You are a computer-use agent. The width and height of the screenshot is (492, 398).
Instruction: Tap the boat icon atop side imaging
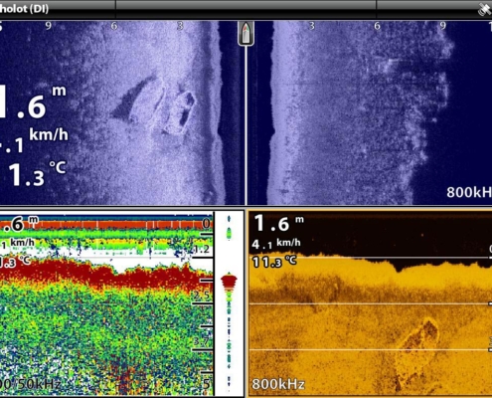tap(246, 34)
